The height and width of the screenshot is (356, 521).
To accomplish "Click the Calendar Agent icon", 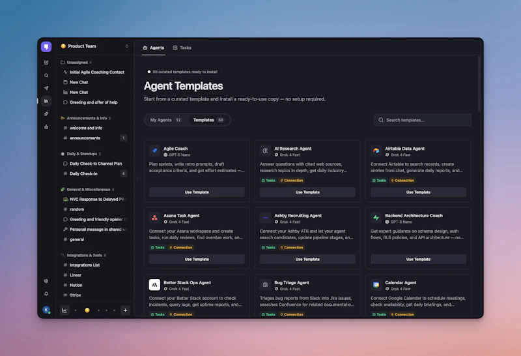I will [x=376, y=285].
